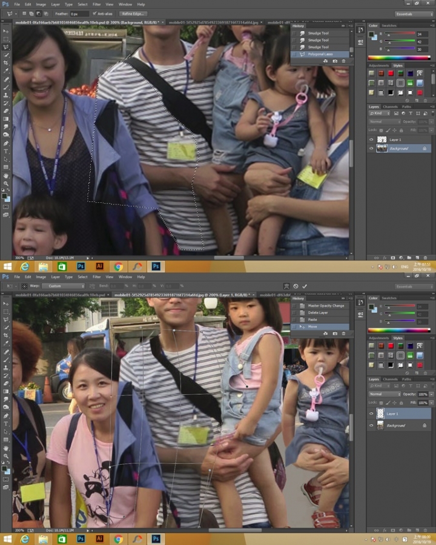Pick the Pen tool in the top Photoshop window
Viewport: 436px width, 545px height.
pos(6,143)
